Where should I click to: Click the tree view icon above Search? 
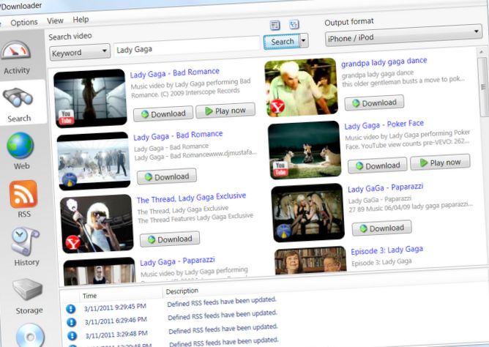tap(294, 24)
